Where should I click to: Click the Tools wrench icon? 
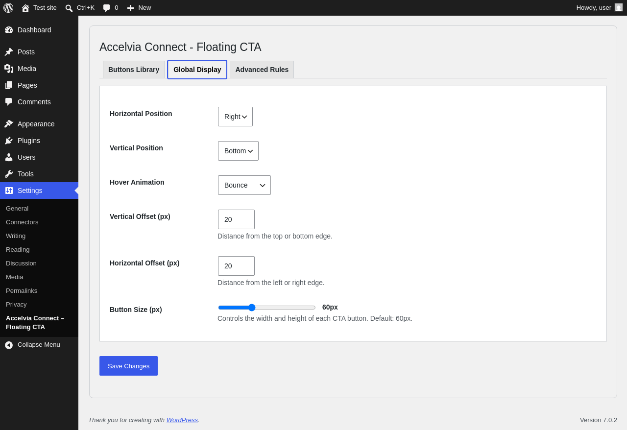9,174
